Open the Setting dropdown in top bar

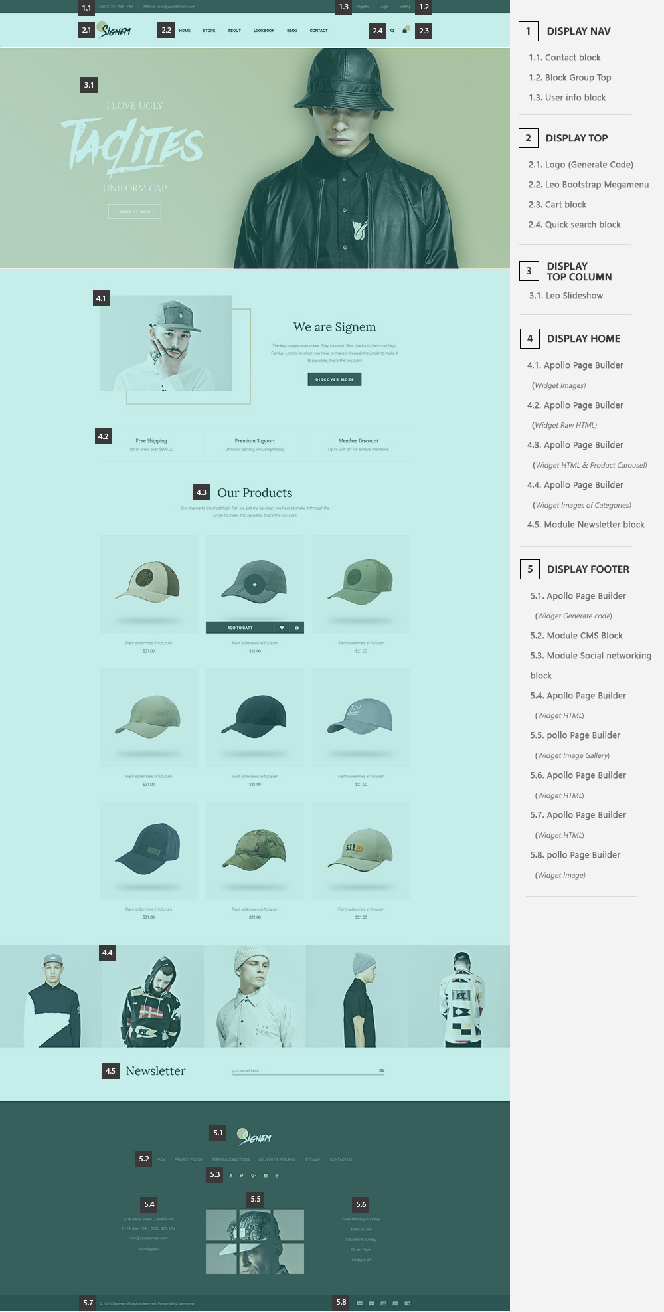405,7
